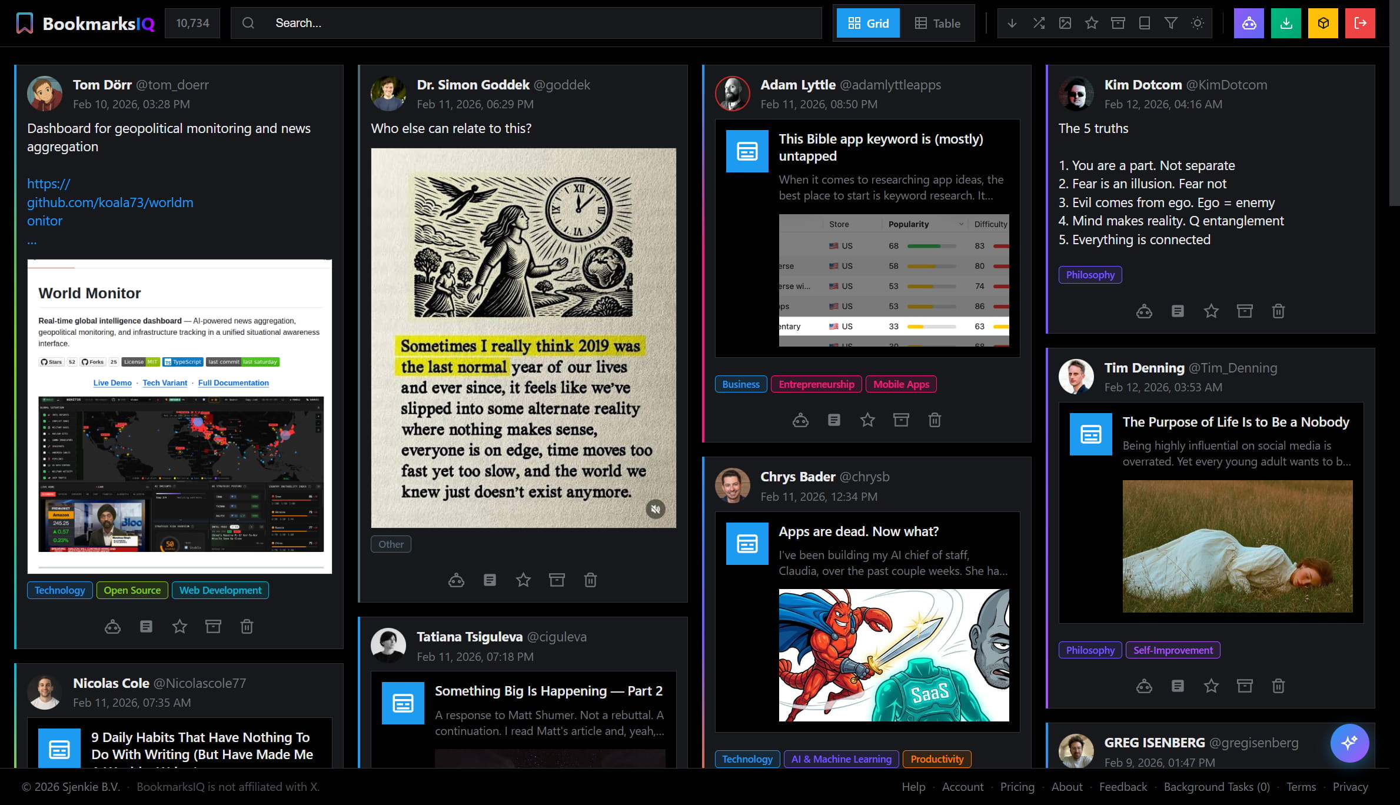
Task: Click robot AI icon on Adam Lyttle card
Action: [x=800, y=420]
